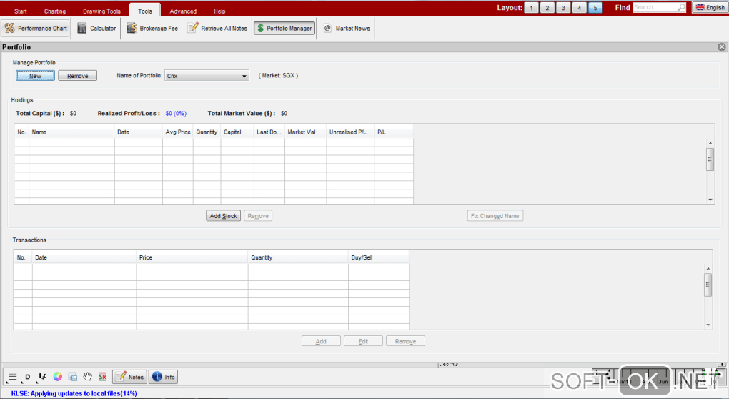Click the Holdings scrollbar thumb
The image size is (729, 399).
pos(710,159)
